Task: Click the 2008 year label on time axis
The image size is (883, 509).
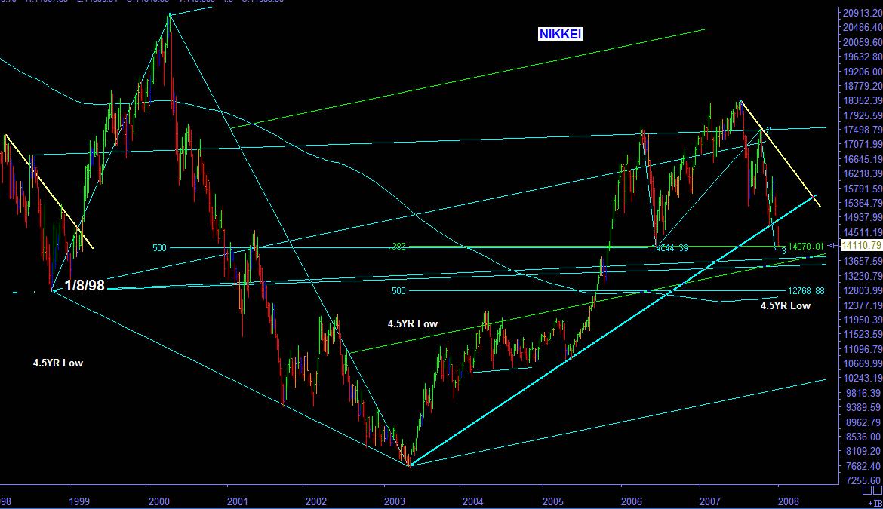Action: pyautogui.click(x=789, y=501)
